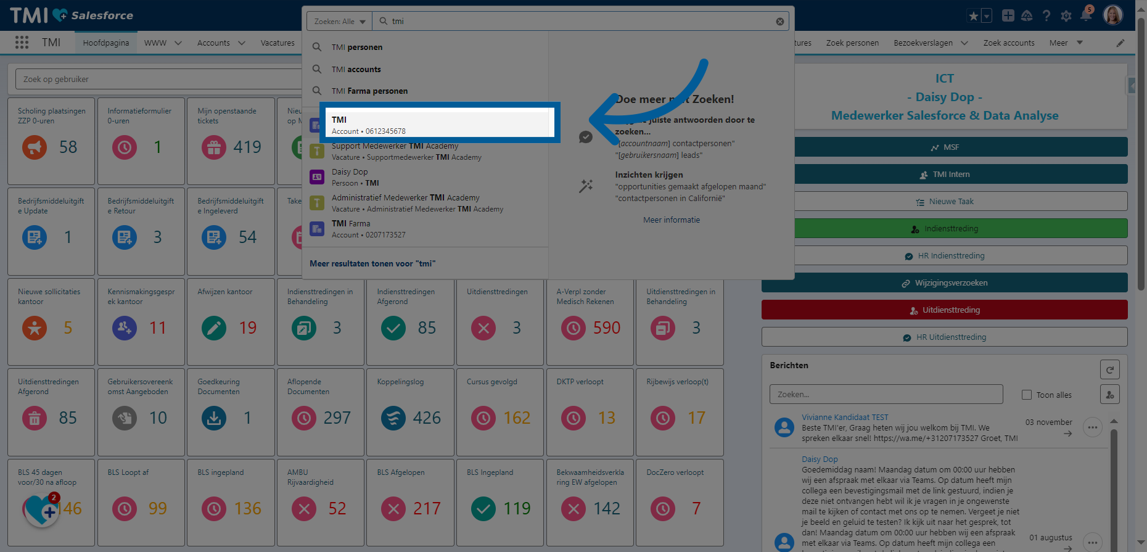
Task: Open 'Informatieformulier 0-uren' clock icon
Action: pos(125,147)
